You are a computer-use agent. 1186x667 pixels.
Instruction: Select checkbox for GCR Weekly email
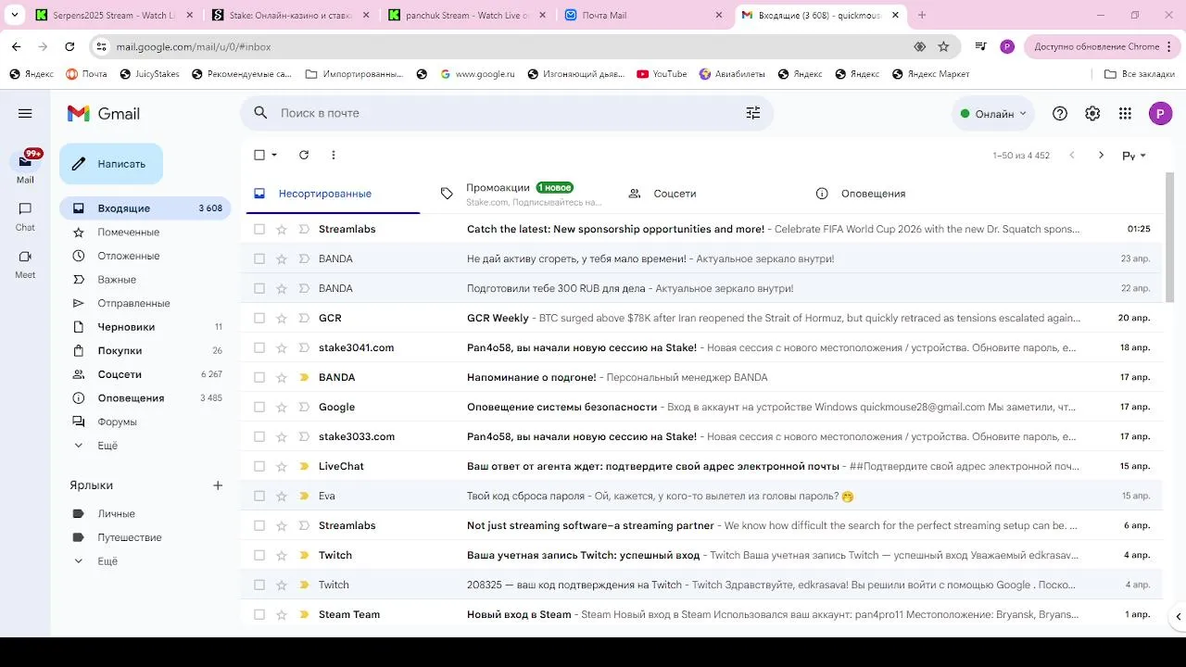pos(259,318)
